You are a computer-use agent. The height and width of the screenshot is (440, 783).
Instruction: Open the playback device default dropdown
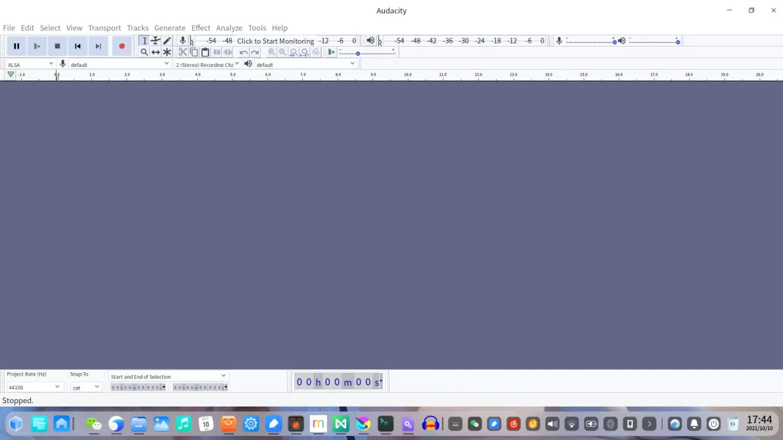(x=305, y=64)
